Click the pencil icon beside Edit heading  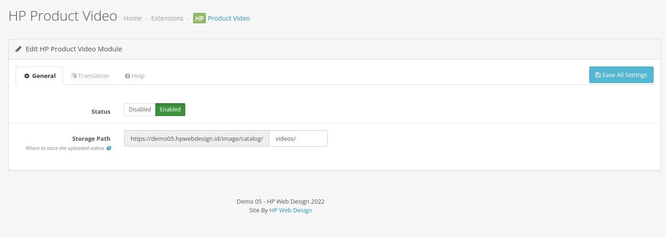pyautogui.click(x=18, y=49)
